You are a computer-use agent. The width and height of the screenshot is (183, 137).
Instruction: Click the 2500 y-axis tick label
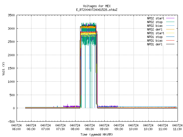[11, 42]
